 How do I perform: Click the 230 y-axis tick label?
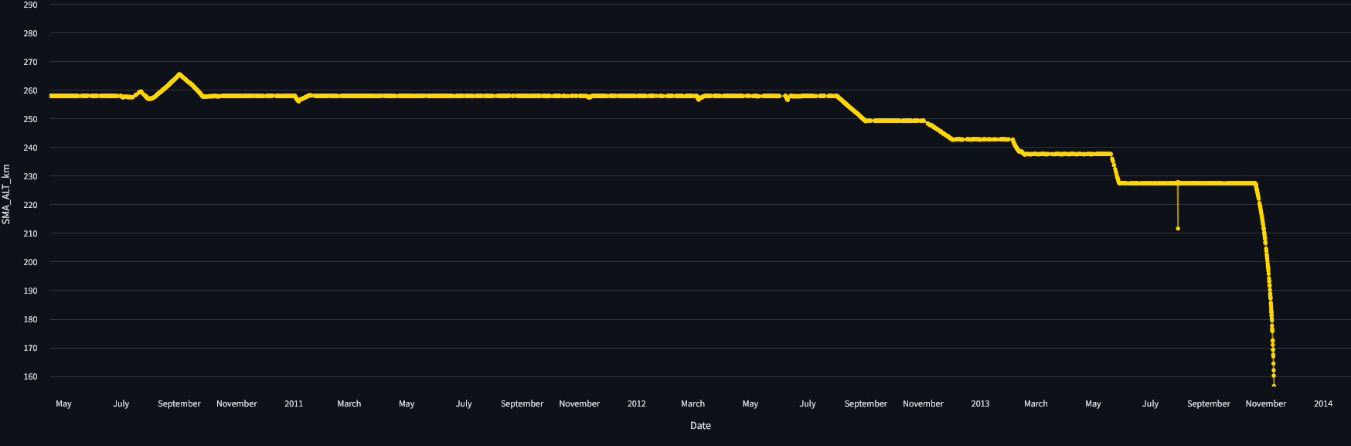click(x=30, y=176)
